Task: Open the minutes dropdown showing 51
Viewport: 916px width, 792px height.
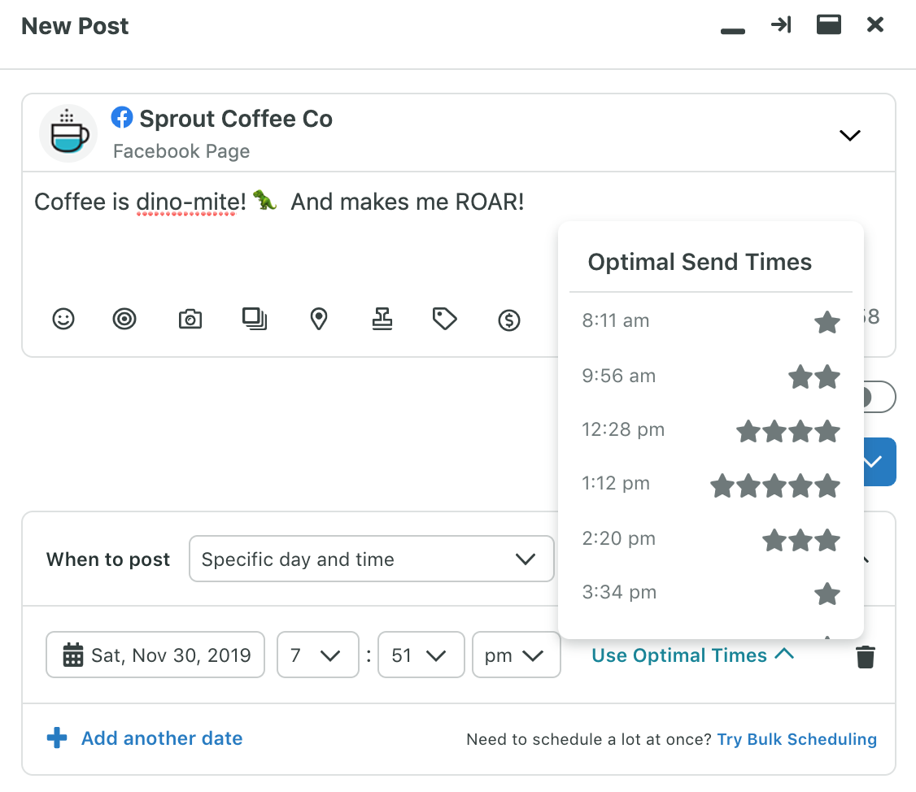Action: (421, 655)
